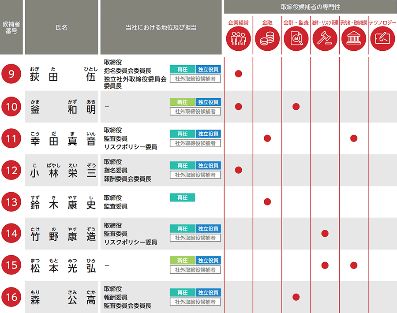The height and width of the screenshot is (313, 397).
Task: Click the 法律・リスク管理 gavel icon
Action: click(325, 39)
